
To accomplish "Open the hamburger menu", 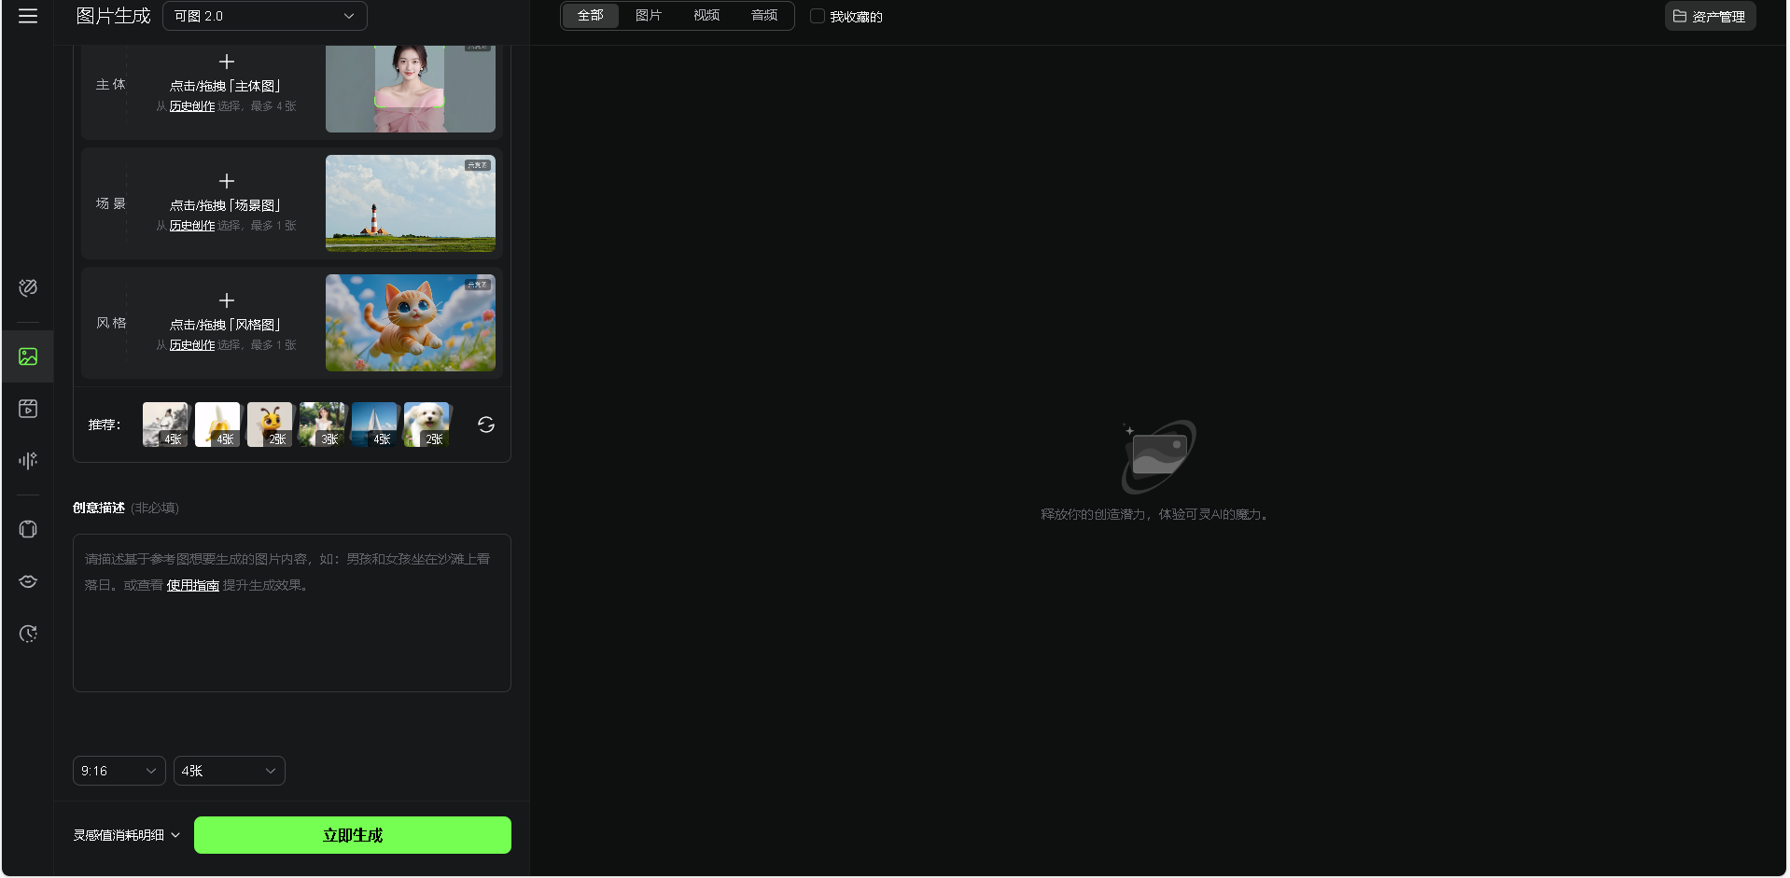I will (28, 16).
